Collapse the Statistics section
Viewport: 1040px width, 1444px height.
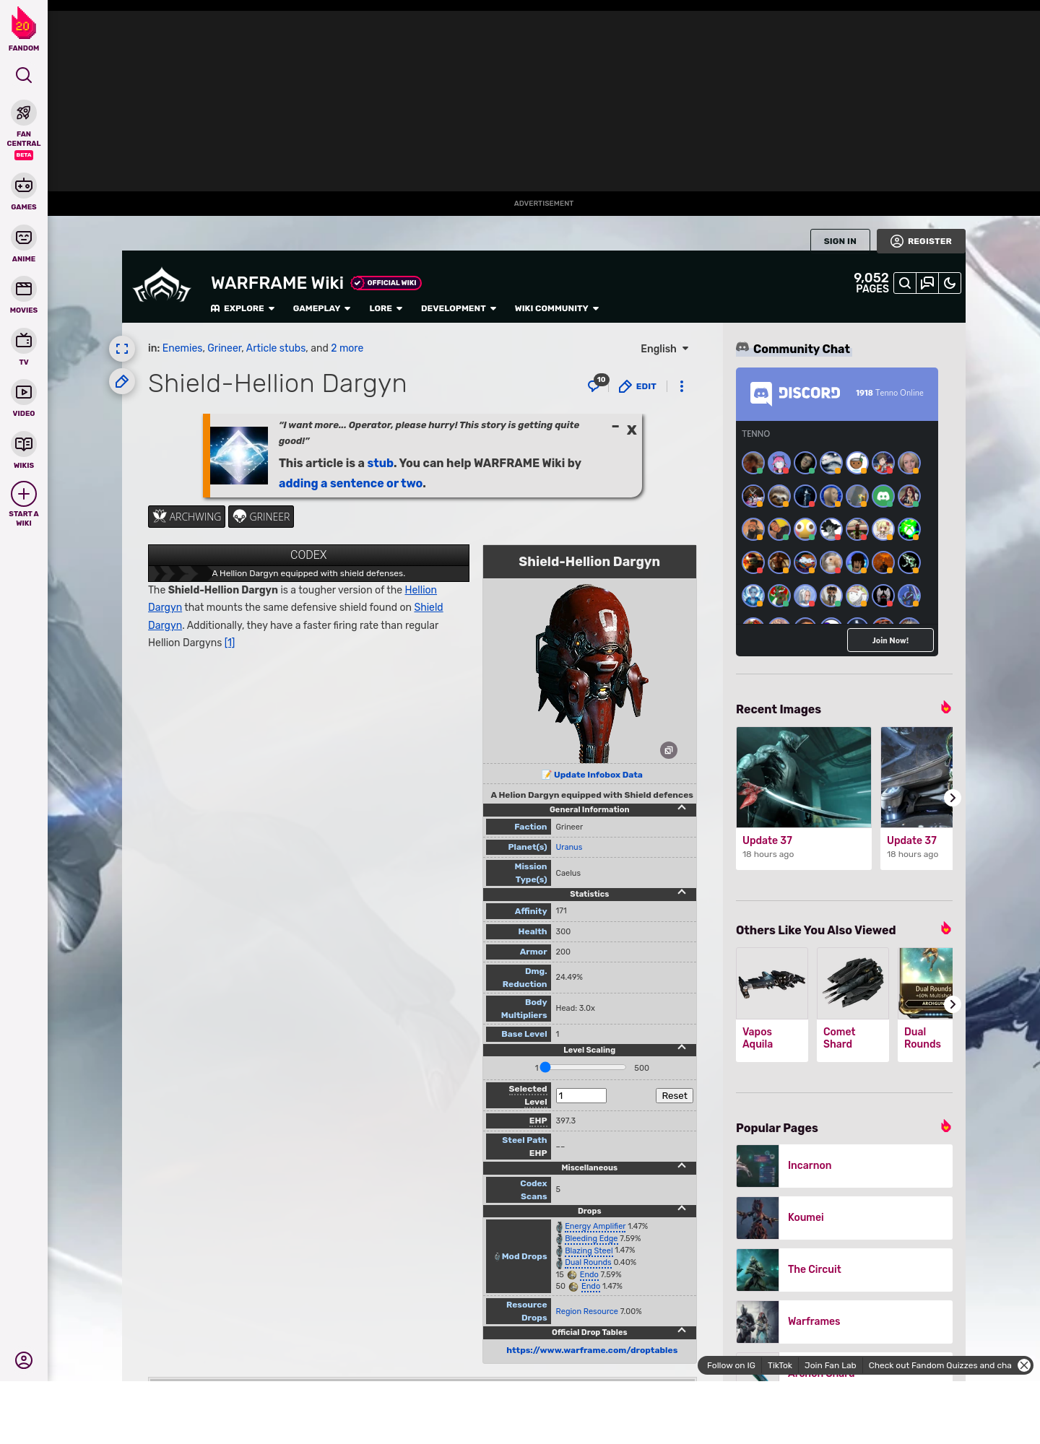tap(682, 892)
